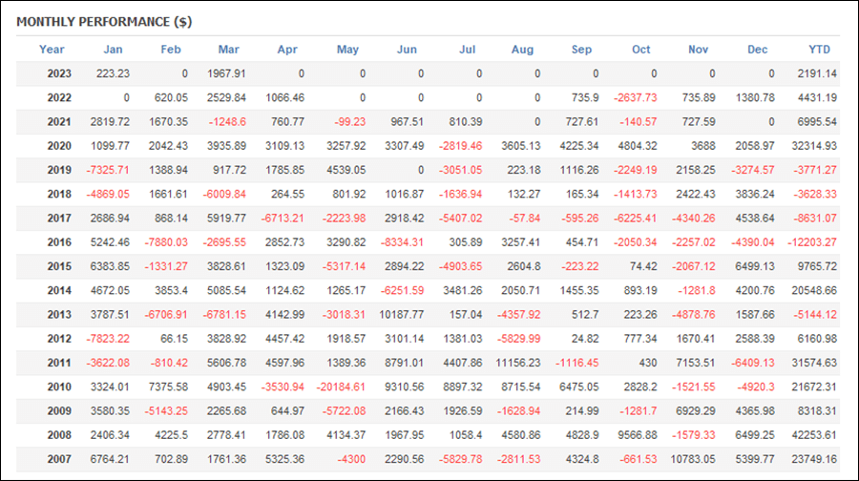Click the 2007 year row label
This screenshot has width=859, height=481.
[x=59, y=459]
